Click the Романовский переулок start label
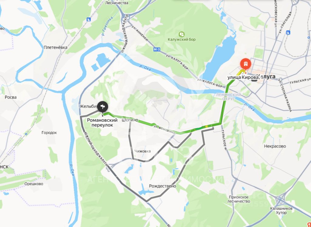Viewport: 311px width, 227px height. [x=102, y=123]
